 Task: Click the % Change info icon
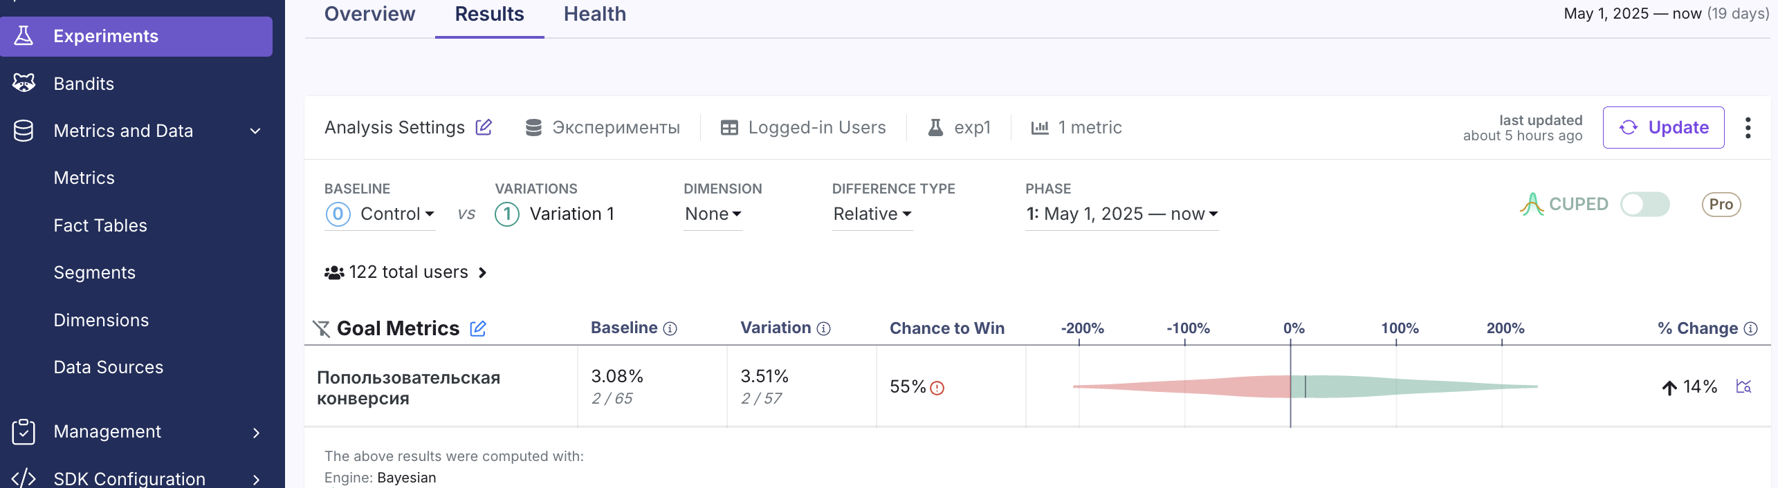(1751, 329)
